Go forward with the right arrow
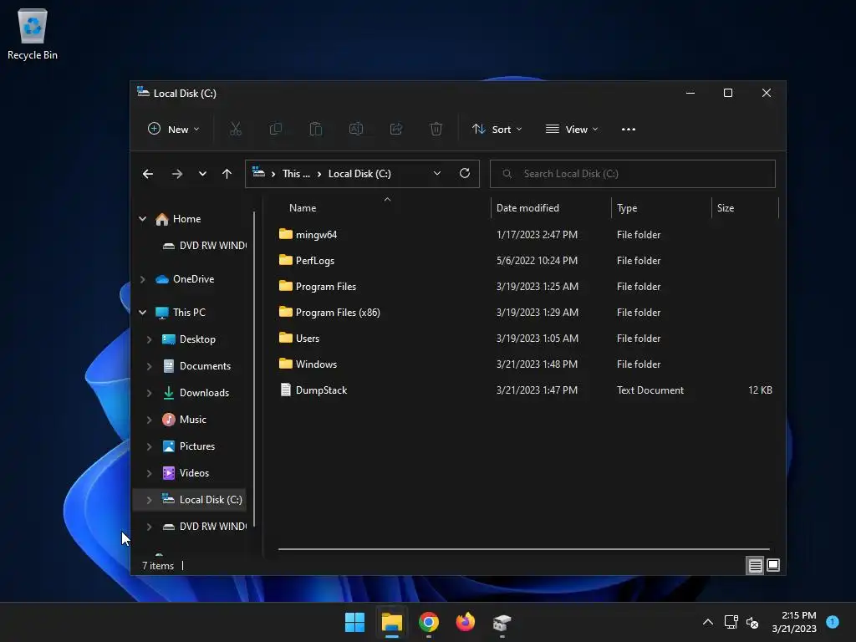The width and height of the screenshot is (856, 642). coord(177,174)
